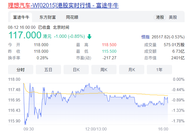Click the red 118.500 最高 value
Viewport: 195px width, 133px height.
pyautogui.click(x=109, y=45)
